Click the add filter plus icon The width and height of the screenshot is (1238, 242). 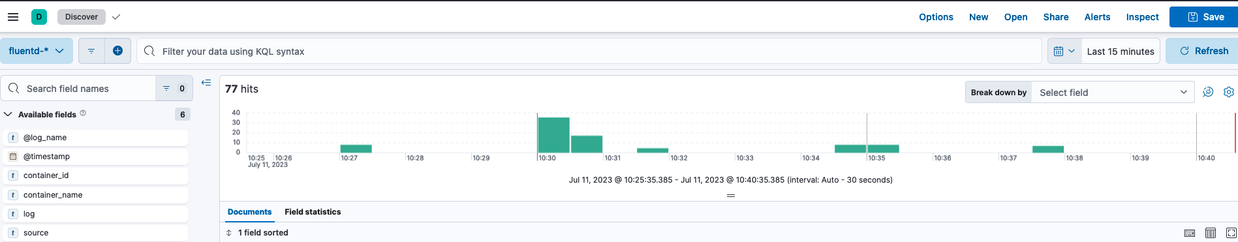[x=117, y=51]
